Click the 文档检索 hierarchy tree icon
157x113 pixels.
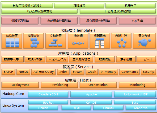[x=55, y=43]
